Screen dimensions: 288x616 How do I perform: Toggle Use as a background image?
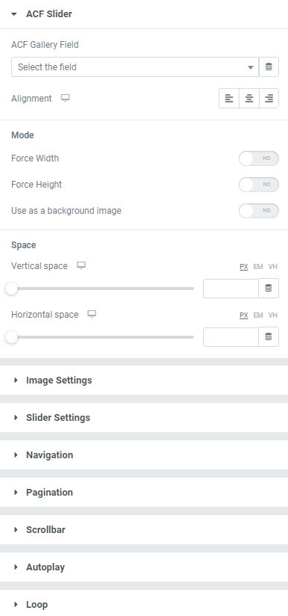click(x=259, y=211)
